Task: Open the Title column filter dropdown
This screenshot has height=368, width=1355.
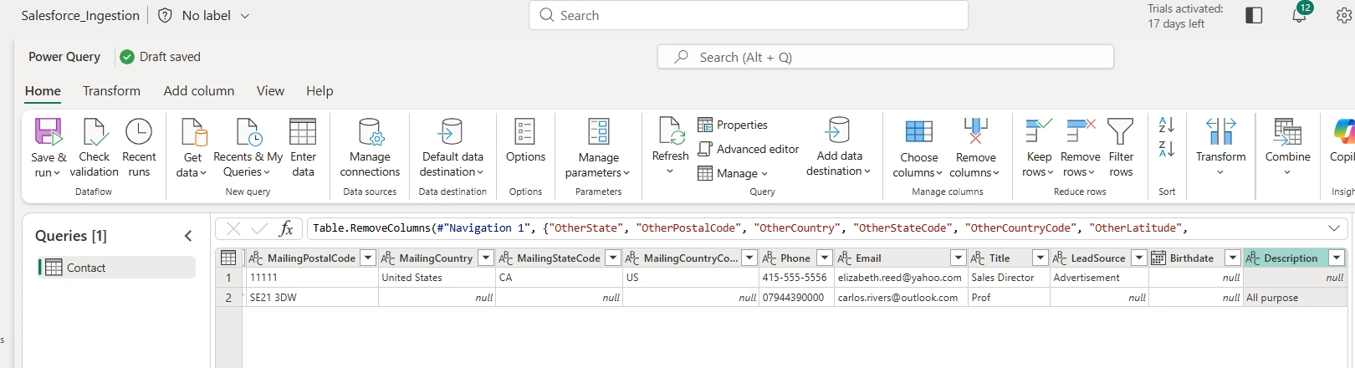Action: (1040, 258)
